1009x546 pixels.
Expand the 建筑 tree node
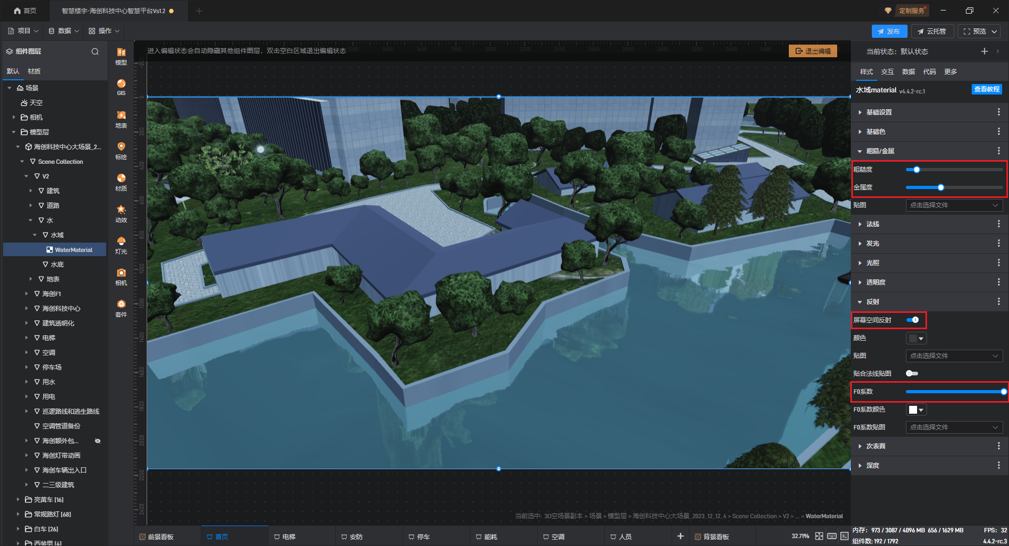pos(30,191)
